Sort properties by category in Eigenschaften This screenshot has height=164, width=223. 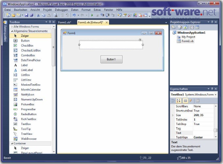[x=173, y=101]
